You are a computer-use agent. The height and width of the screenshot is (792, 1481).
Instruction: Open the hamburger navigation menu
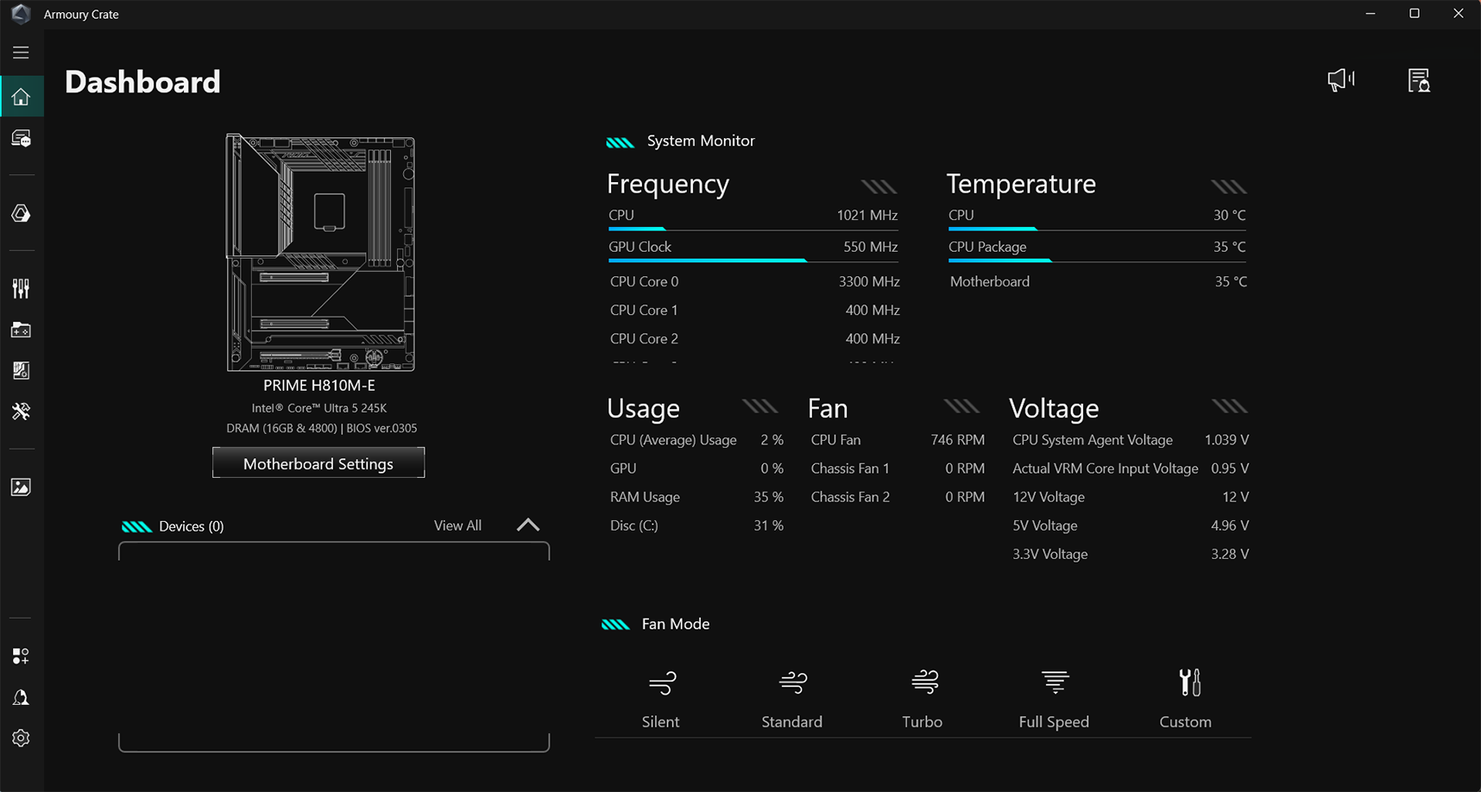[21, 53]
